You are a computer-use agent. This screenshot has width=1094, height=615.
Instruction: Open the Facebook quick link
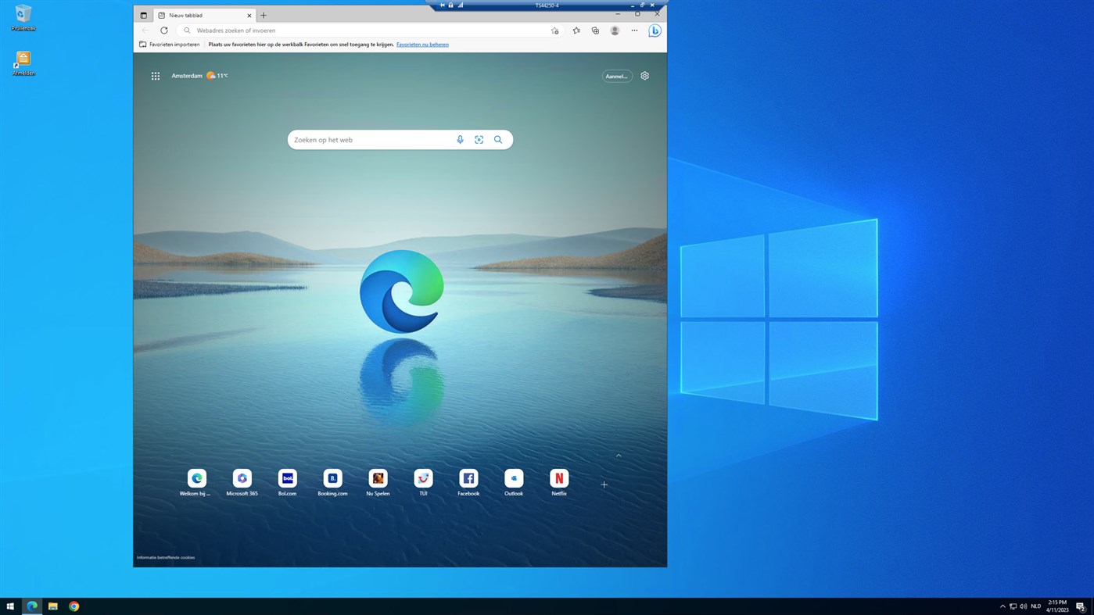[468, 483]
